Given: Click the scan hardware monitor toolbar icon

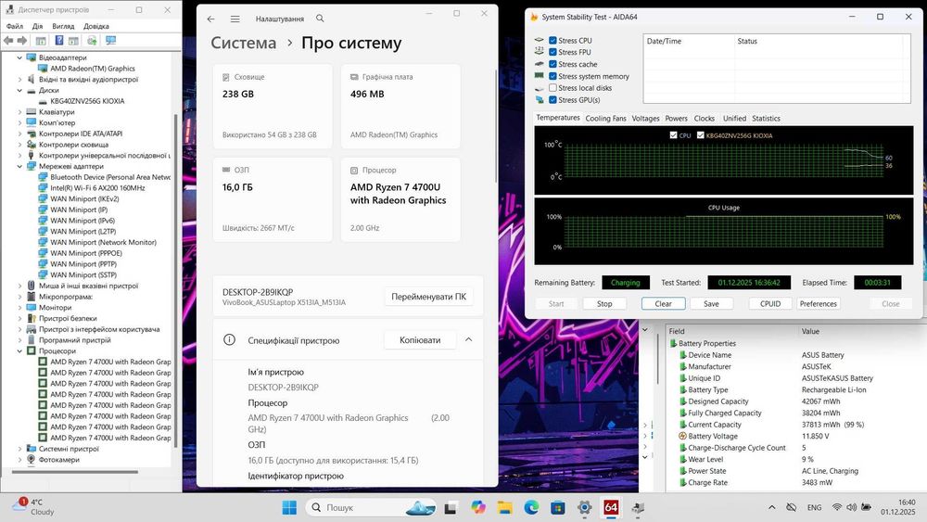Looking at the screenshot, I should 110,40.
